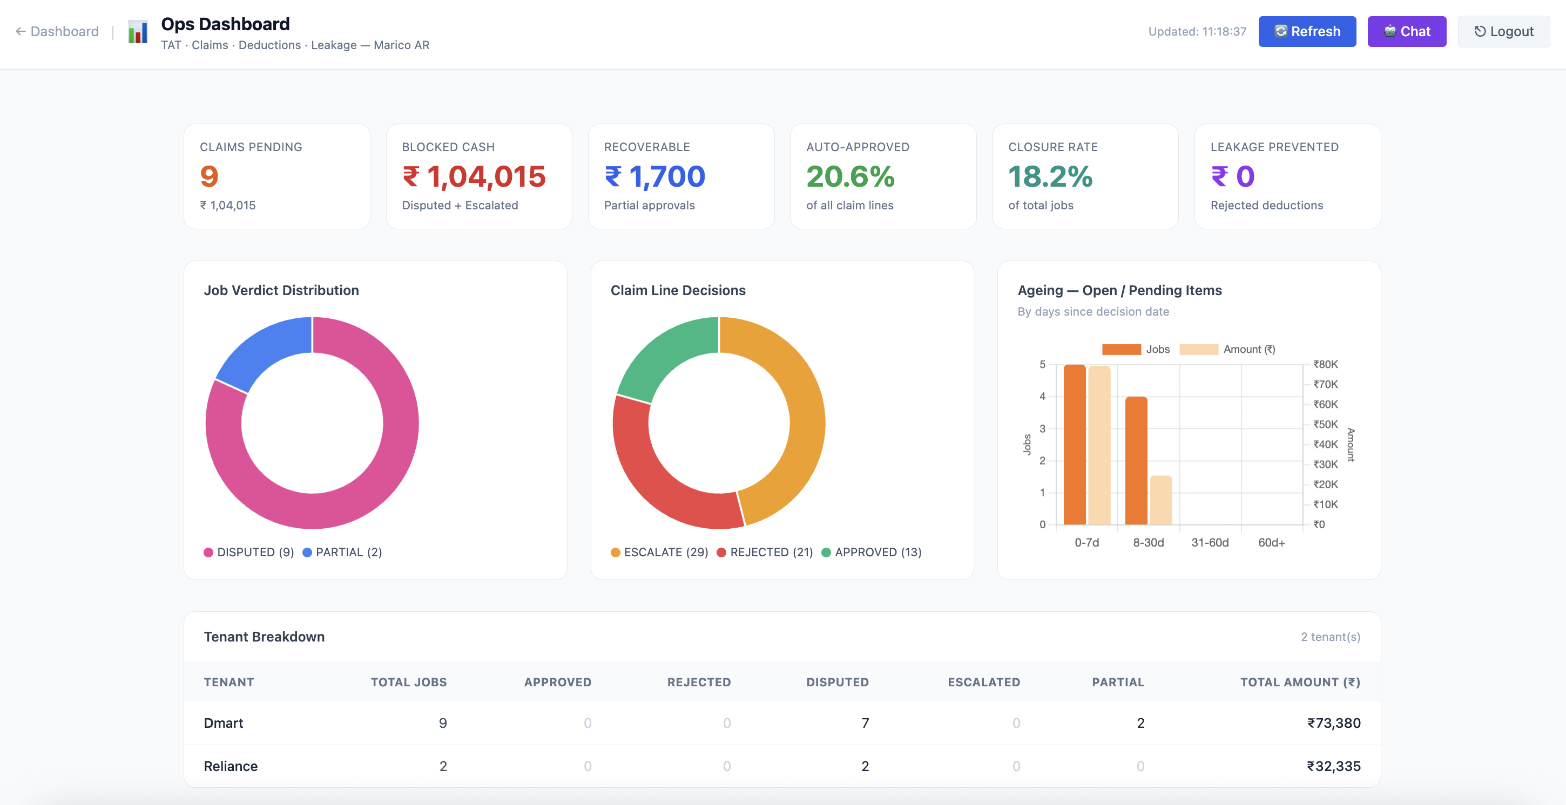Open the Blocked Cash ₹ 1,04,015 card

pyautogui.click(x=479, y=176)
